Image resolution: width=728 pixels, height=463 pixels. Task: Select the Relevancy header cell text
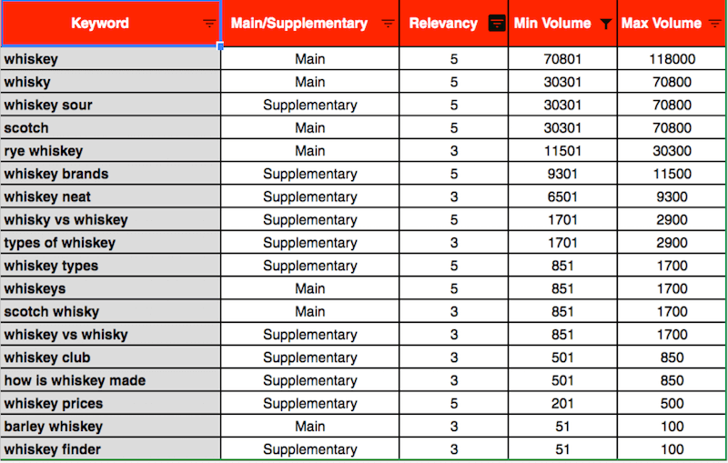tap(443, 24)
